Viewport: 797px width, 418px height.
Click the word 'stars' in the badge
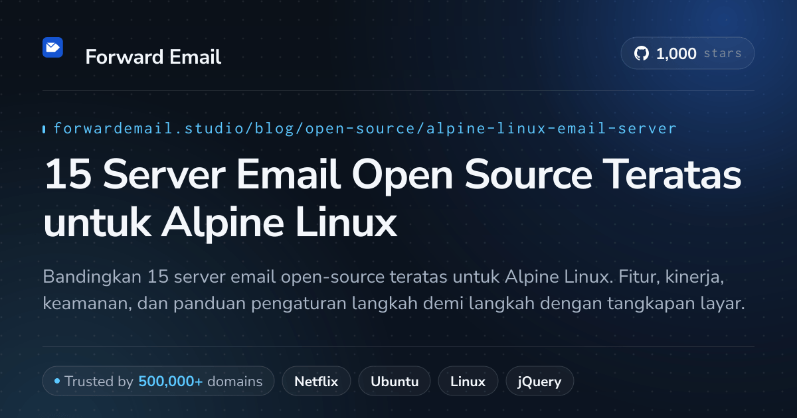coord(723,54)
